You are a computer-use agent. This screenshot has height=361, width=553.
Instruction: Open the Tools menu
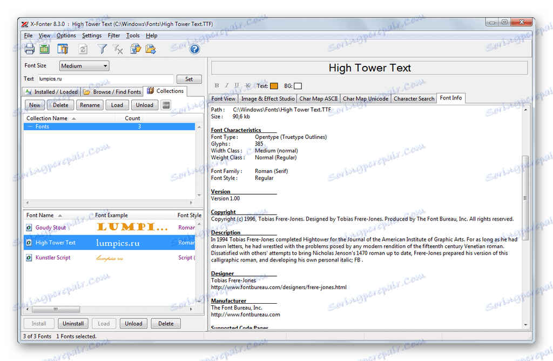coord(133,35)
